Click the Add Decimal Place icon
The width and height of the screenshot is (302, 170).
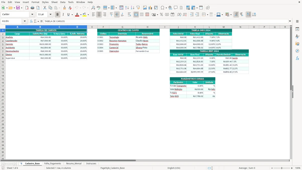click(179, 15)
